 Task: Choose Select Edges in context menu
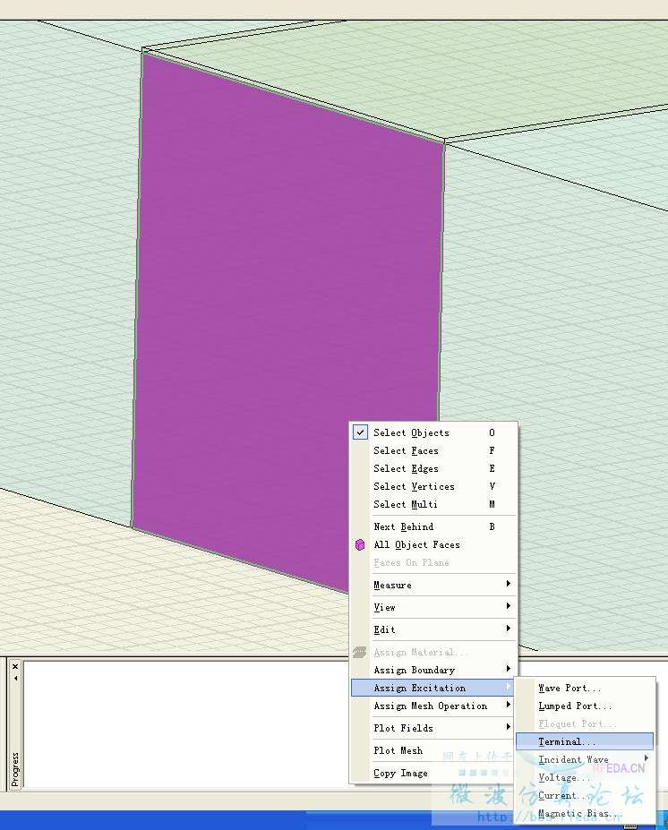coord(433,468)
